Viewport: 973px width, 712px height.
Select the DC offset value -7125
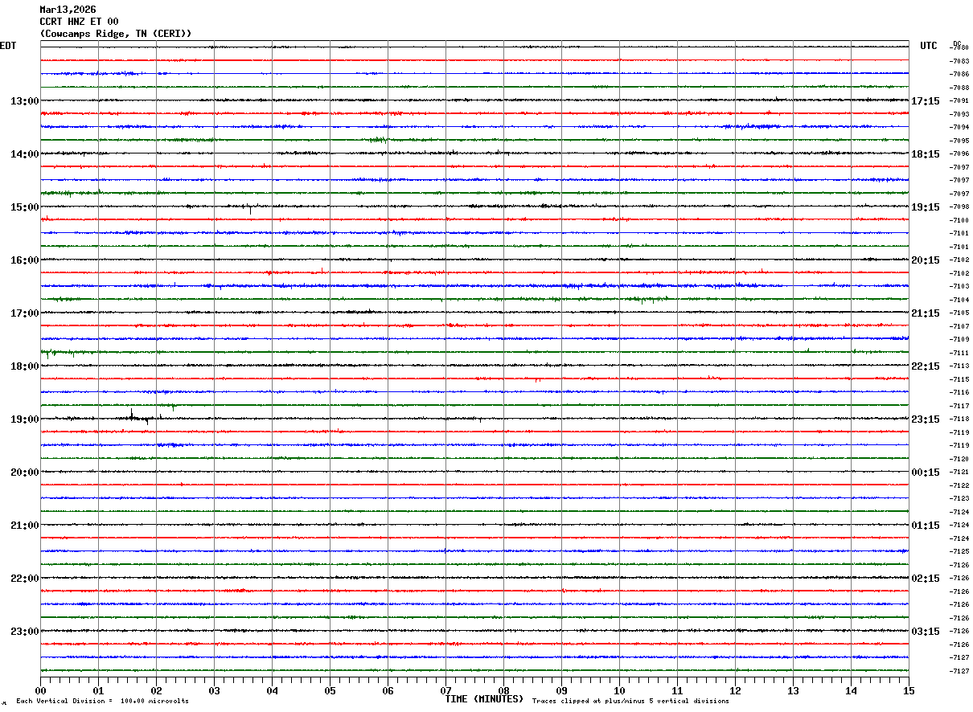[959, 551]
